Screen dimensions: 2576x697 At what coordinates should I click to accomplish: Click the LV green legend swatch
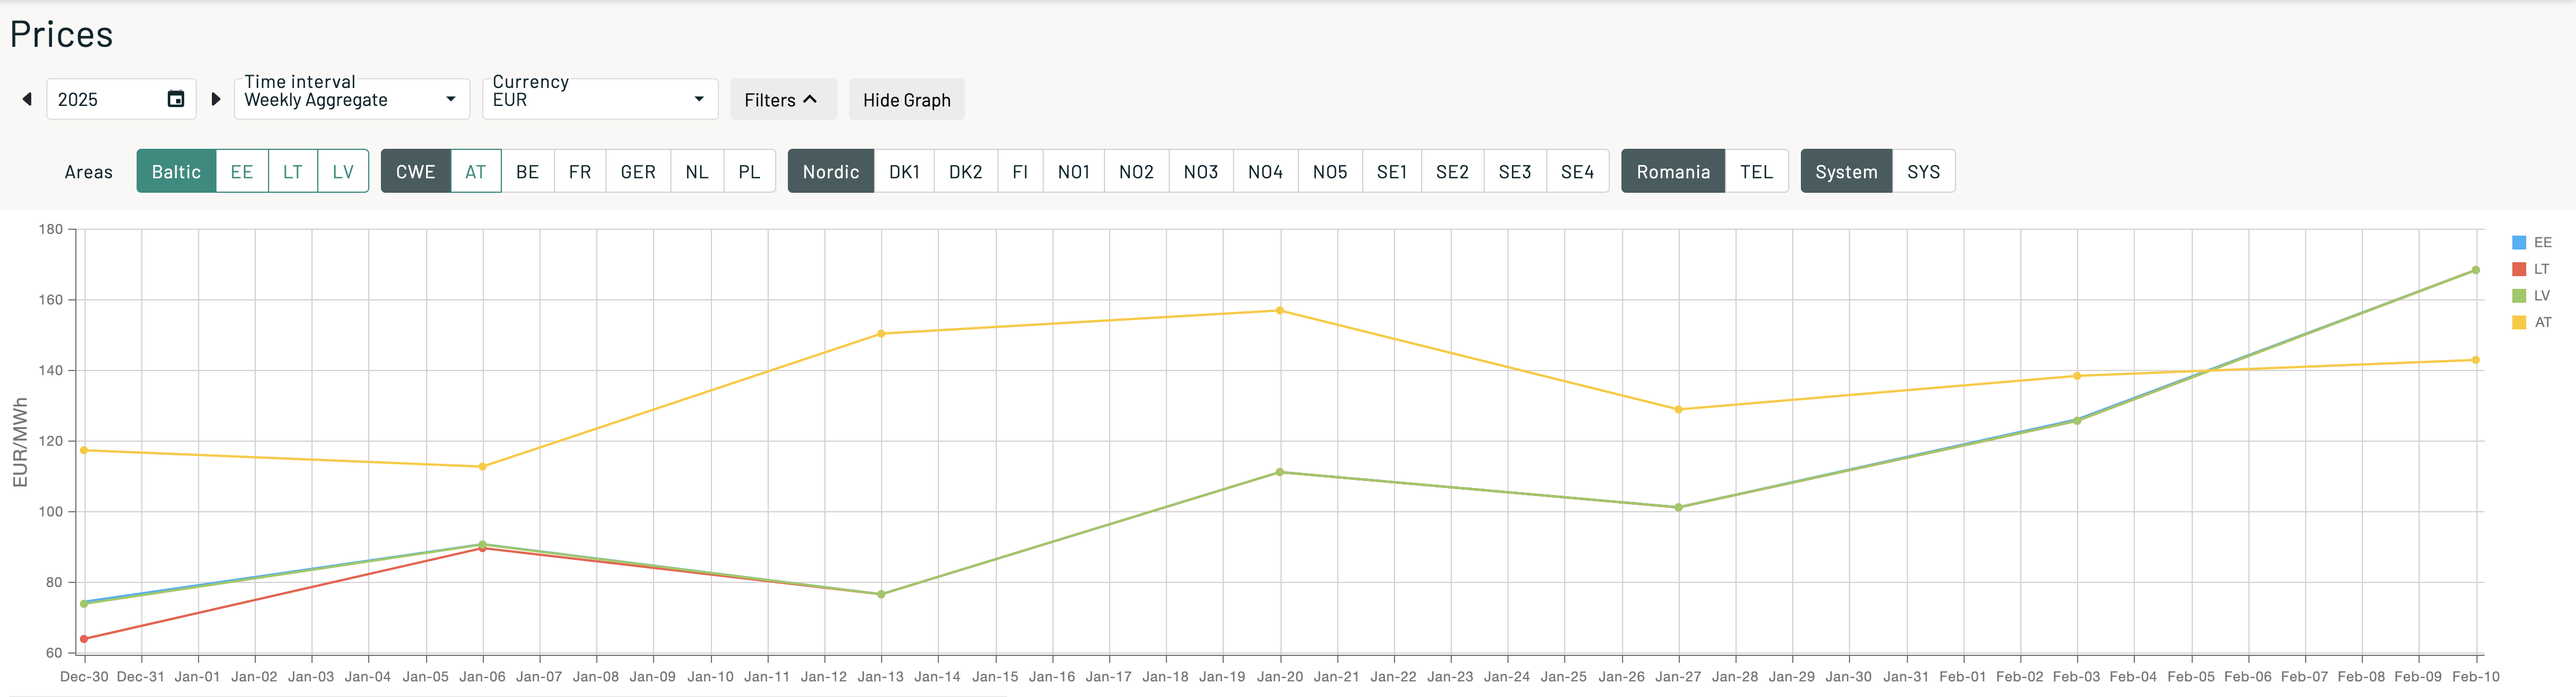[2519, 296]
